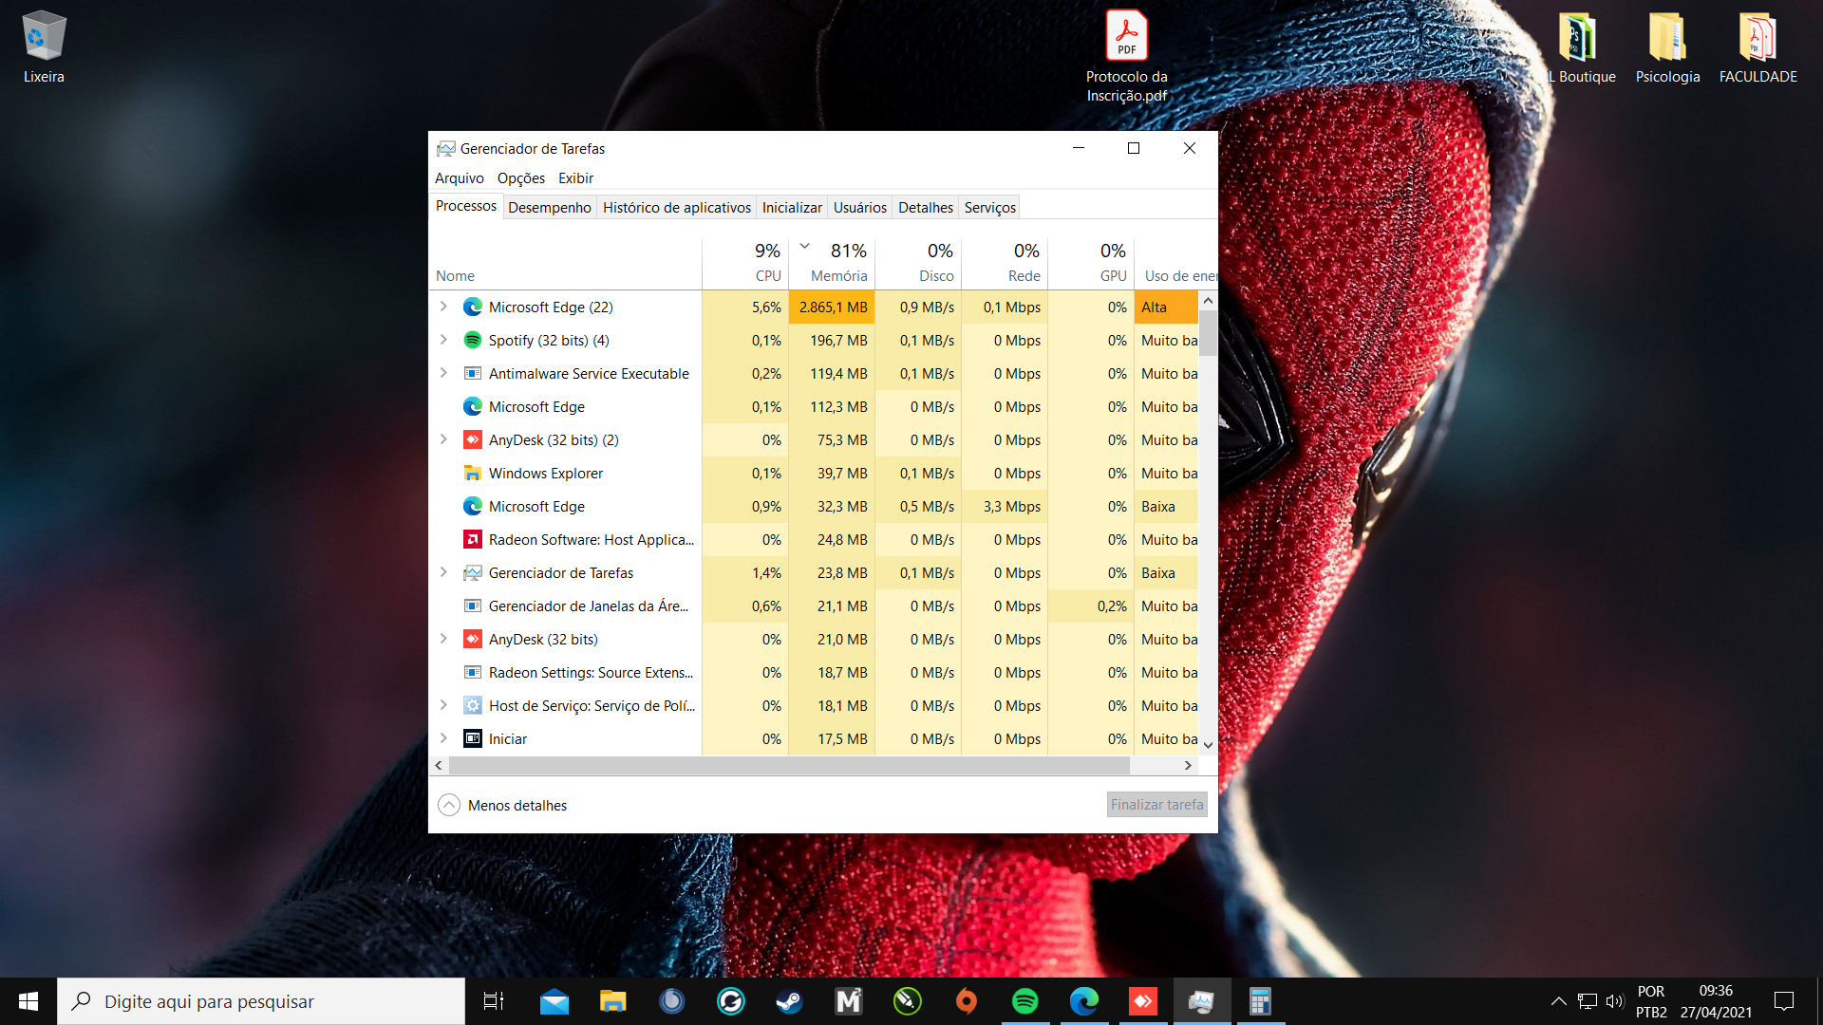Switch to the Inicializar tab
The image size is (1823, 1025).
tap(792, 208)
